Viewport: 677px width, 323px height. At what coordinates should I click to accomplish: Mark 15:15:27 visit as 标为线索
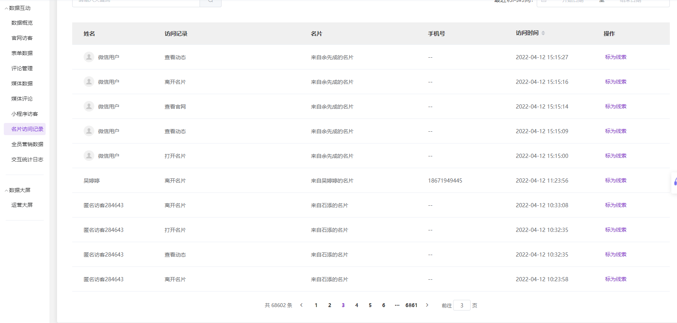click(616, 57)
